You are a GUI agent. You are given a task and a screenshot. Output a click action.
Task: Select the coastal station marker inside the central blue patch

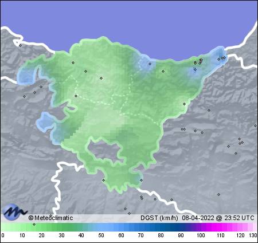pyautogui.click(x=150, y=64)
